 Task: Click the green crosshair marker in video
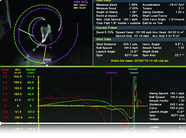34,50
